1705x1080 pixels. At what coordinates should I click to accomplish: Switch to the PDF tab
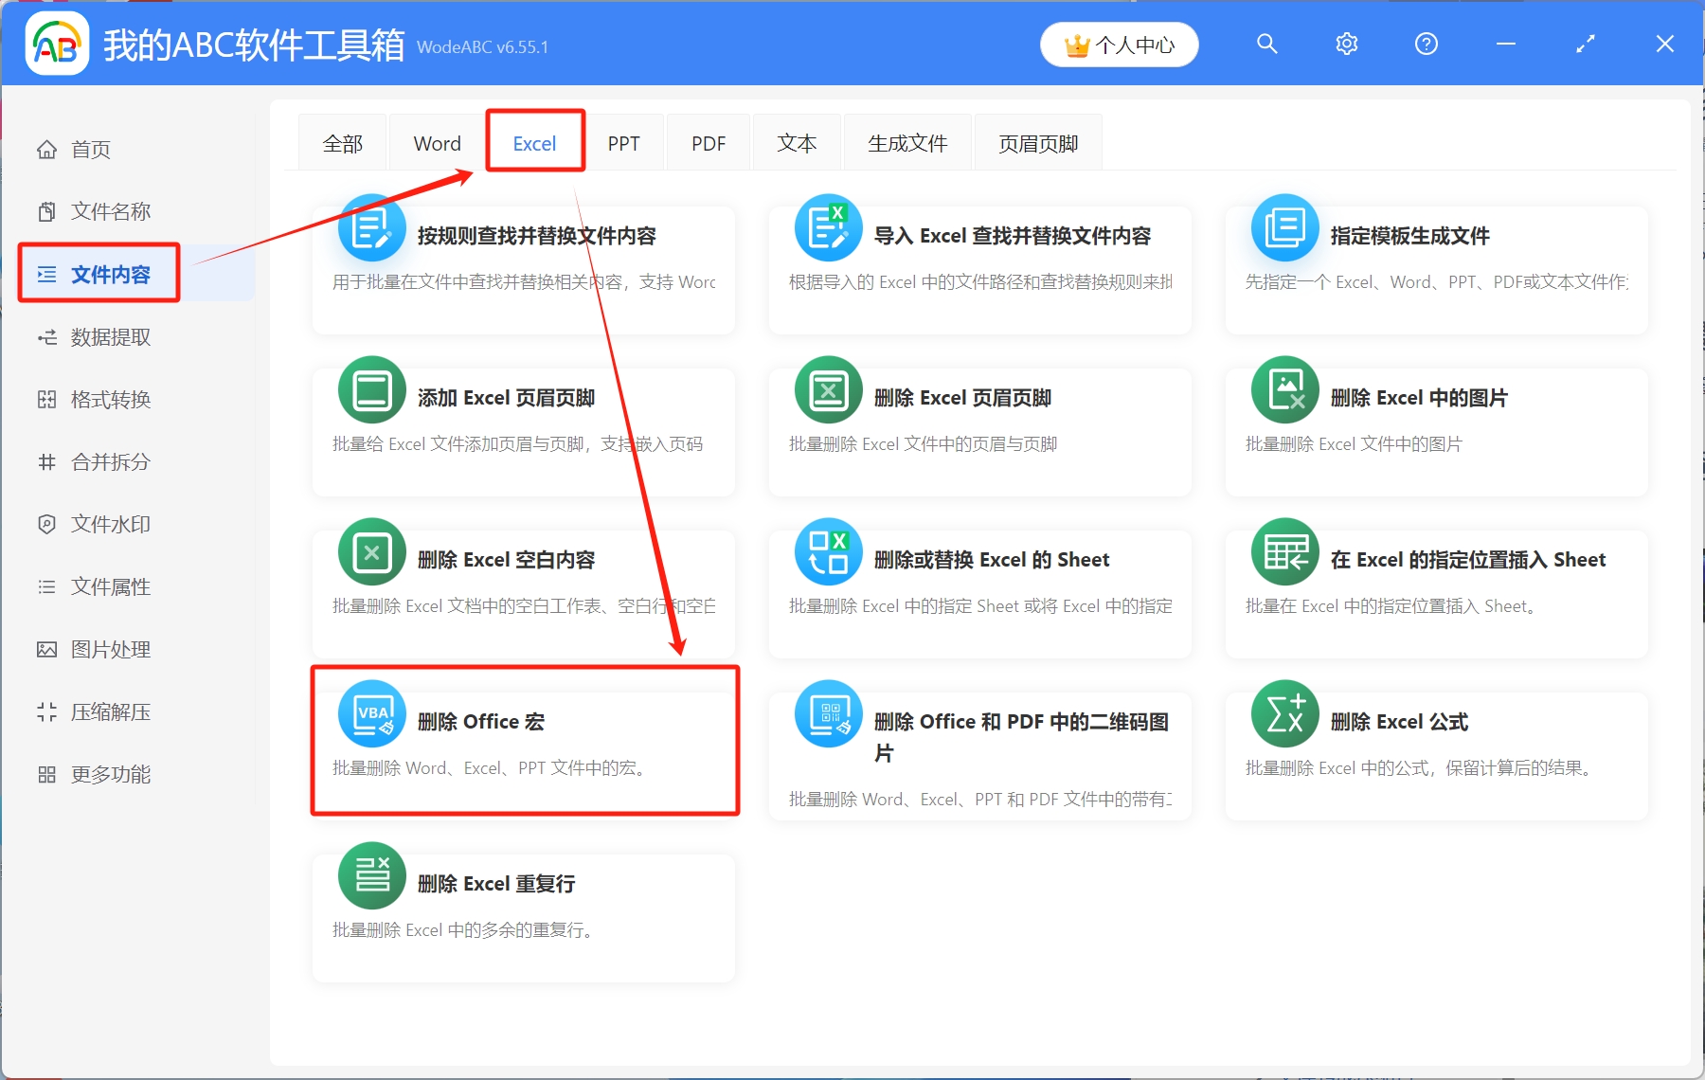[708, 143]
